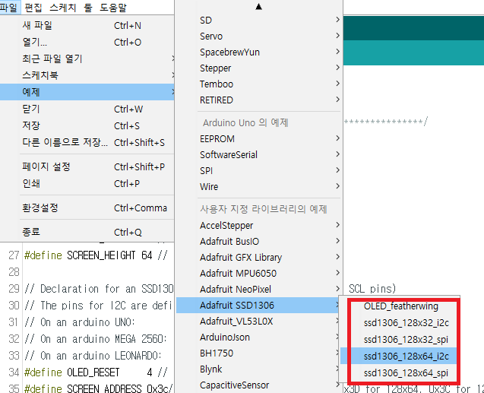Click line 31 arduino UNO comment
The image size is (484, 393).
(x=80, y=322)
